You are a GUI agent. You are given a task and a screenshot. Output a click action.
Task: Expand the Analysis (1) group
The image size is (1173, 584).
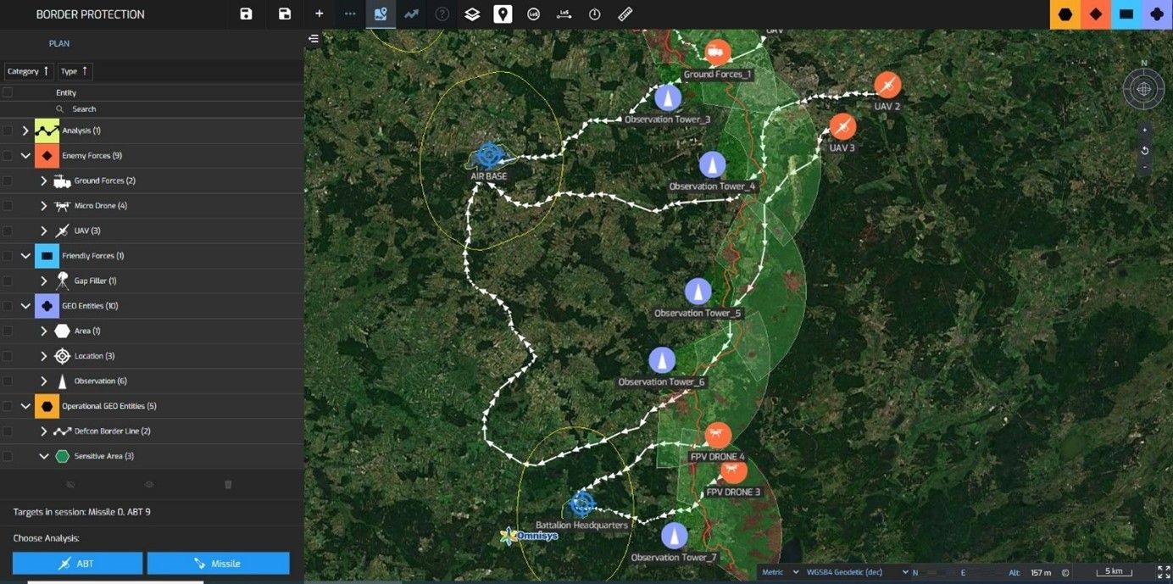point(25,131)
